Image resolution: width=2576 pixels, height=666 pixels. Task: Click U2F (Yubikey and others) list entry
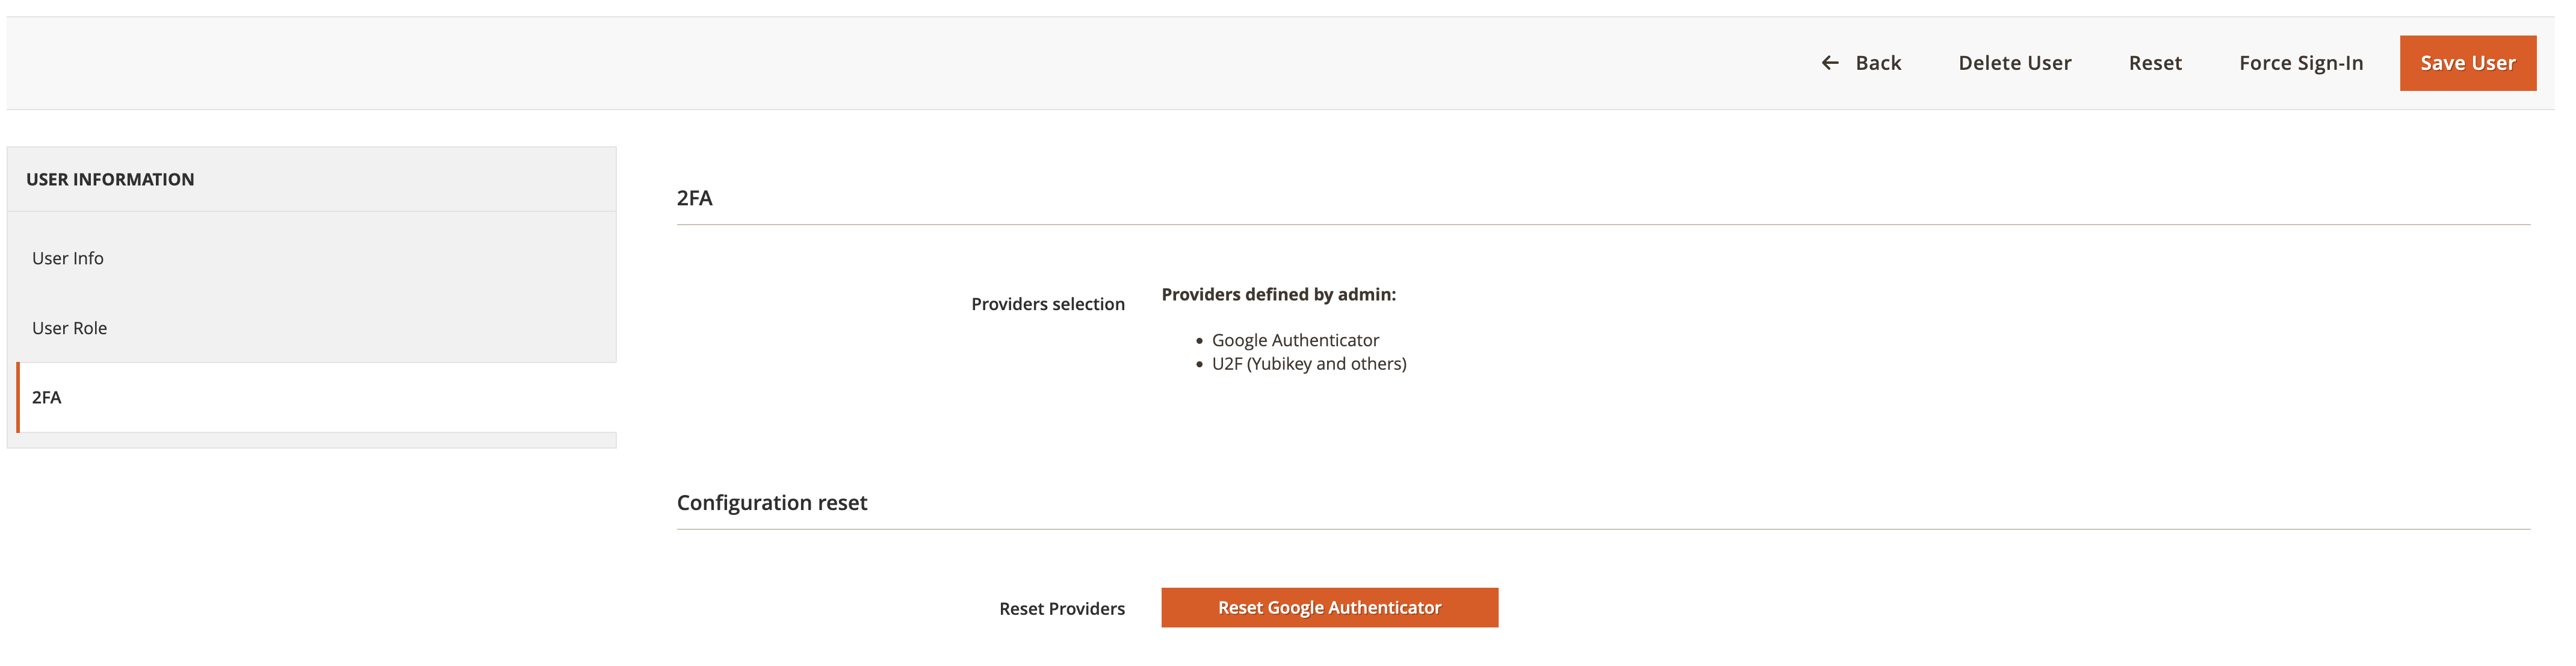pyautogui.click(x=1308, y=364)
